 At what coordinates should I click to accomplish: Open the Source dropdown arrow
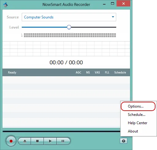[x=113, y=17]
